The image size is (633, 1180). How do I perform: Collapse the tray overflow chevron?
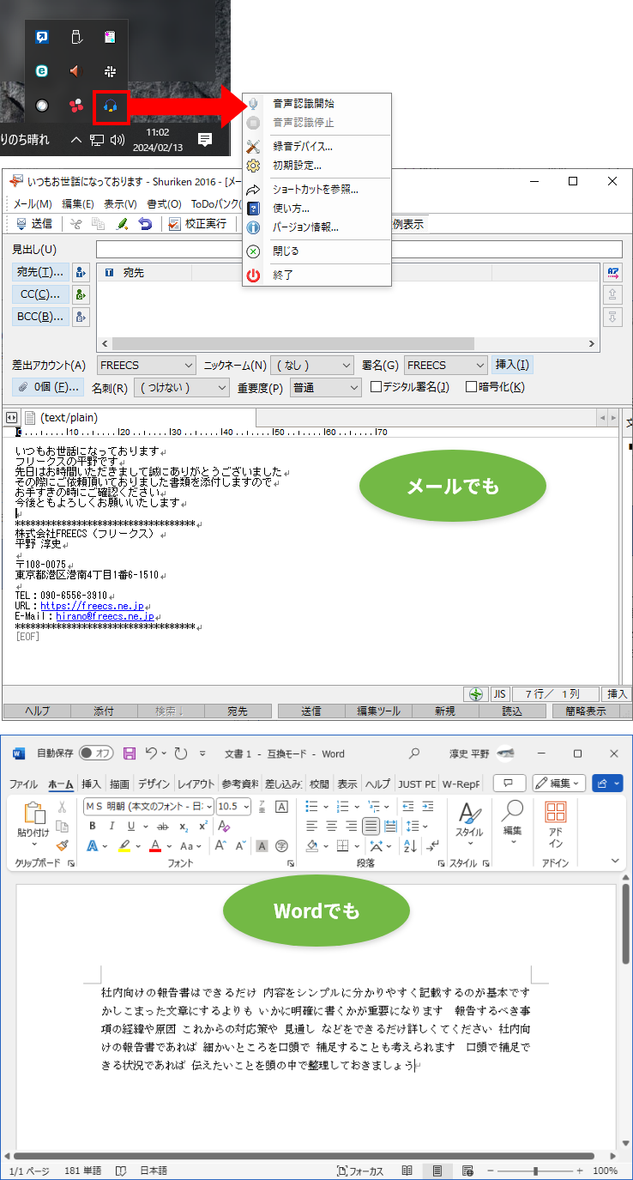coord(76,140)
